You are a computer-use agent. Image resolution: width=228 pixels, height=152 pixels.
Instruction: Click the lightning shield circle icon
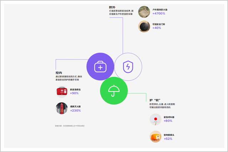(x=128, y=67)
